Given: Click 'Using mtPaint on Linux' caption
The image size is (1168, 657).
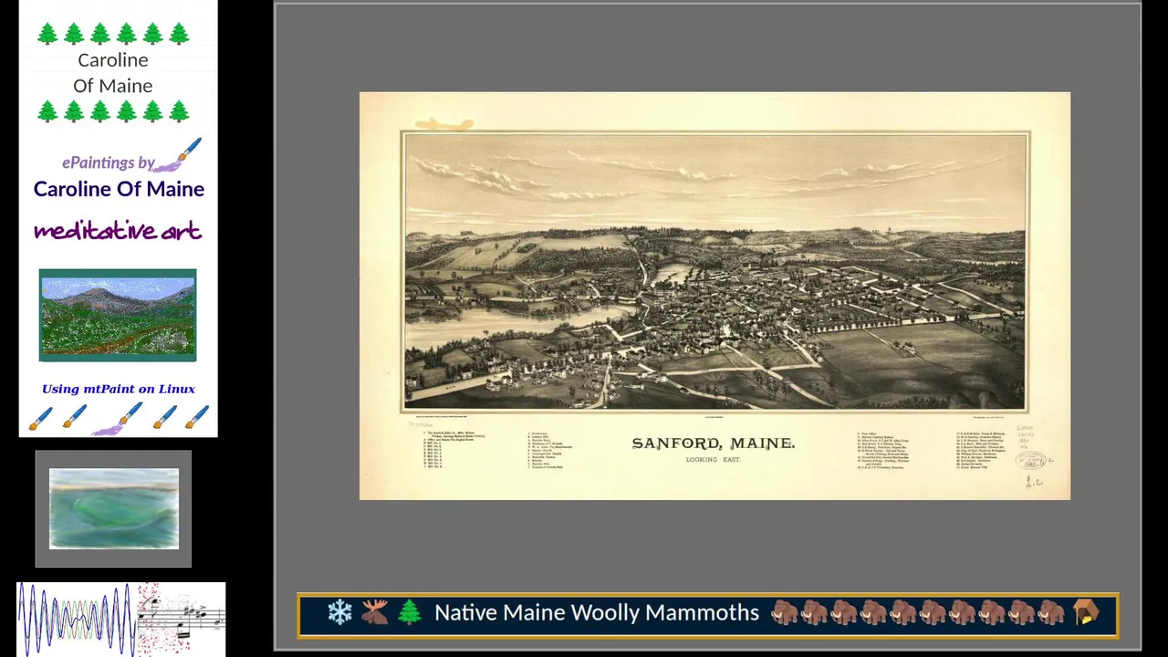Looking at the screenshot, I should tap(119, 389).
